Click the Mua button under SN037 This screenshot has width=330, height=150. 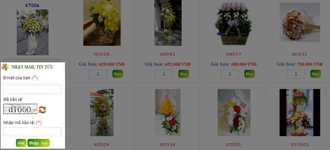point(249,74)
